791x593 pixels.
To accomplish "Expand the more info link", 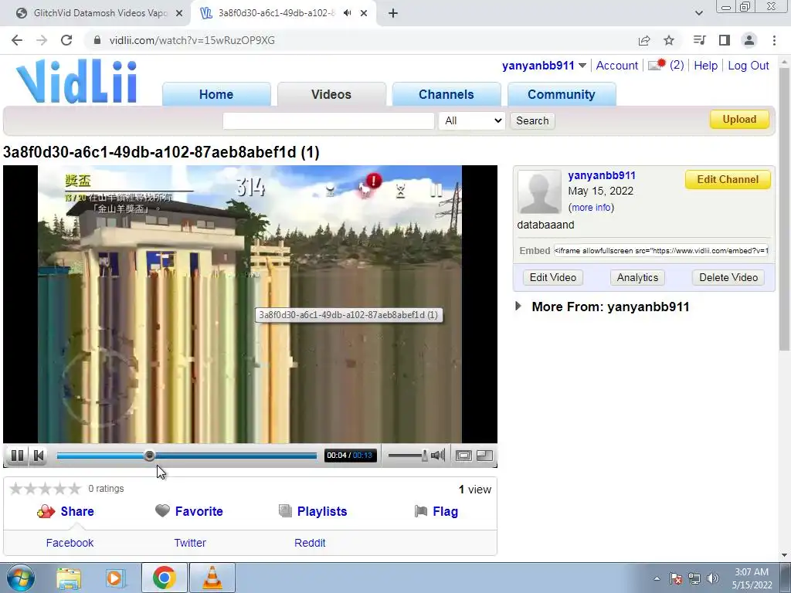I will tap(591, 207).
